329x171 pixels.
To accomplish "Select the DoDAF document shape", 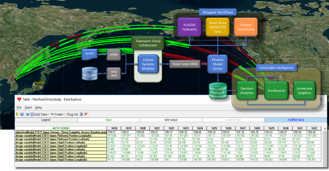I will pyautogui.click(x=90, y=54).
